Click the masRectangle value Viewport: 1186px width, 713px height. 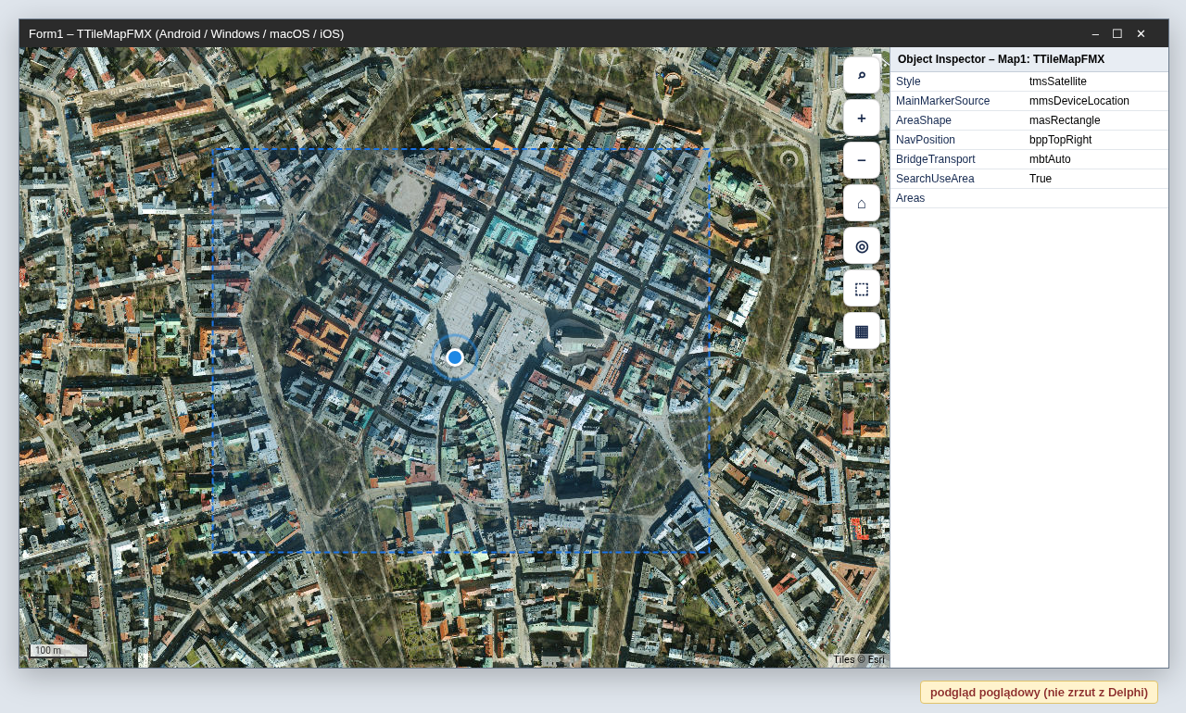(1065, 120)
